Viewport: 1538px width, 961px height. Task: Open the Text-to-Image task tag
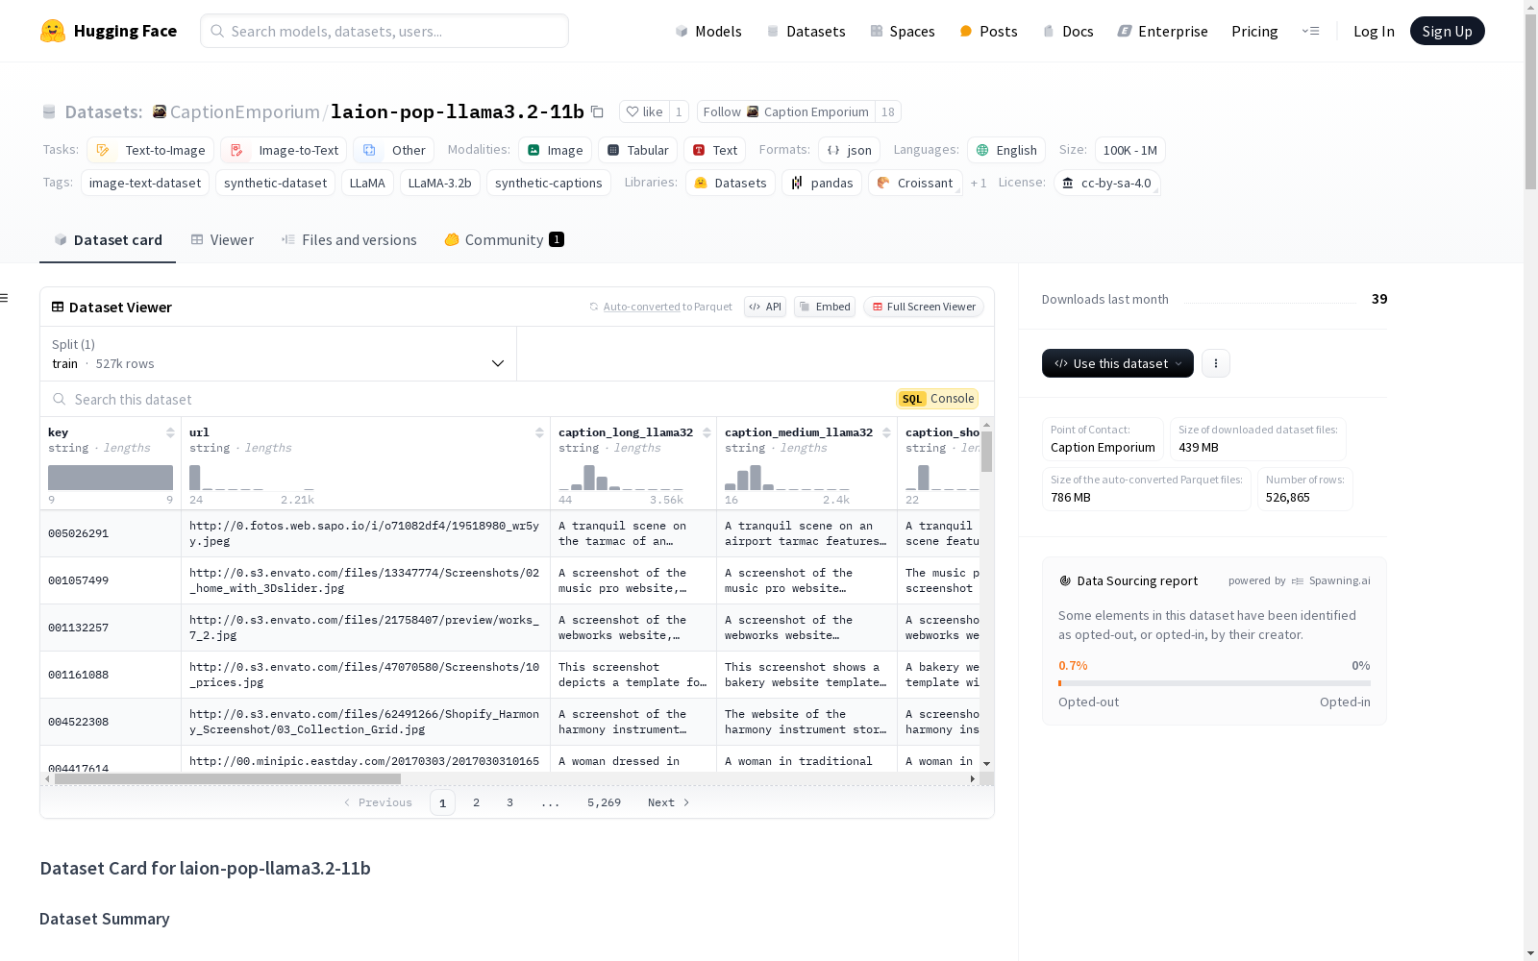pos(151,150)
